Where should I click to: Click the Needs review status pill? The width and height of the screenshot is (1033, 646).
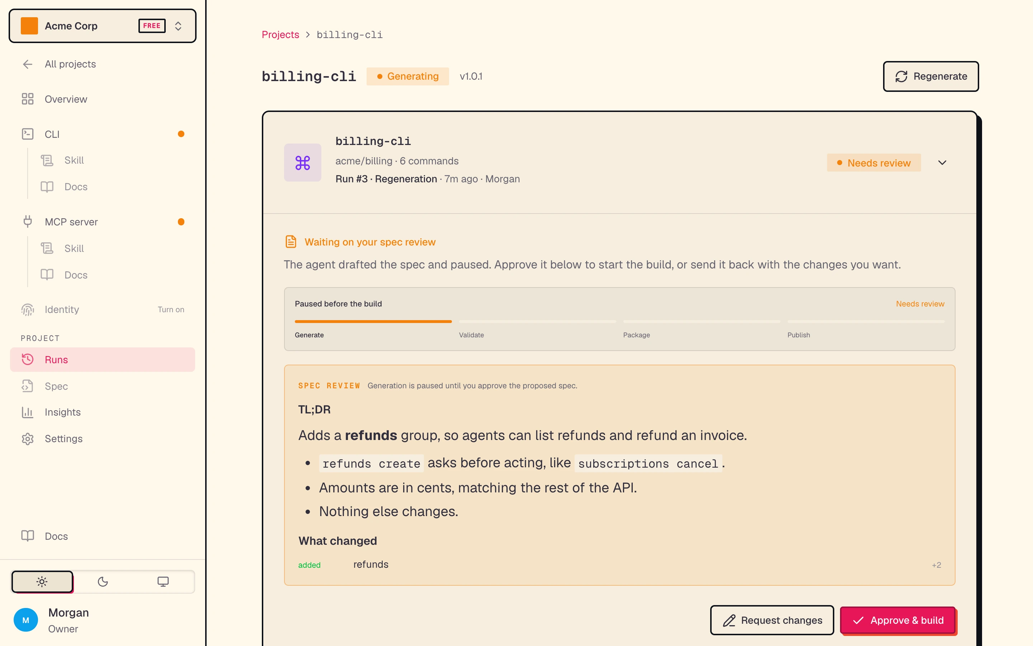coord(874,163)
